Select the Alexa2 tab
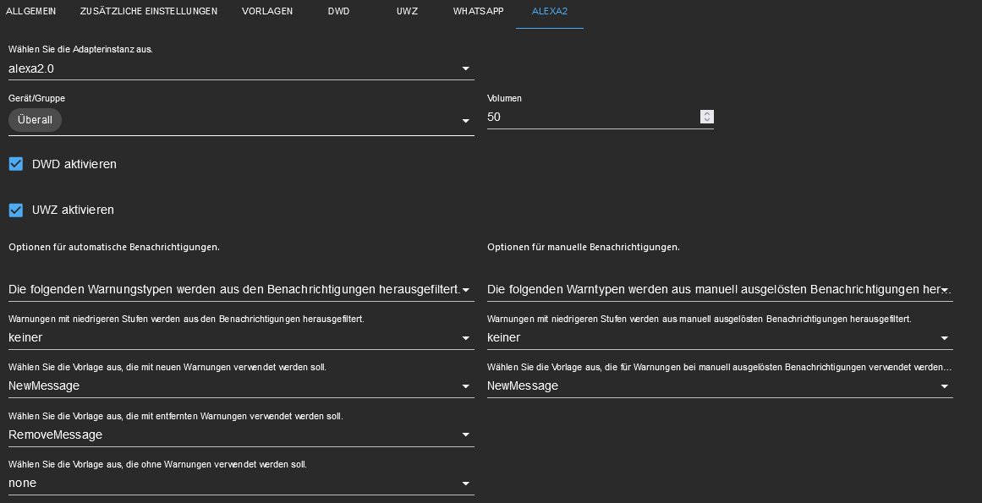Viewport: 982px width, 503px height. point(550,11)
